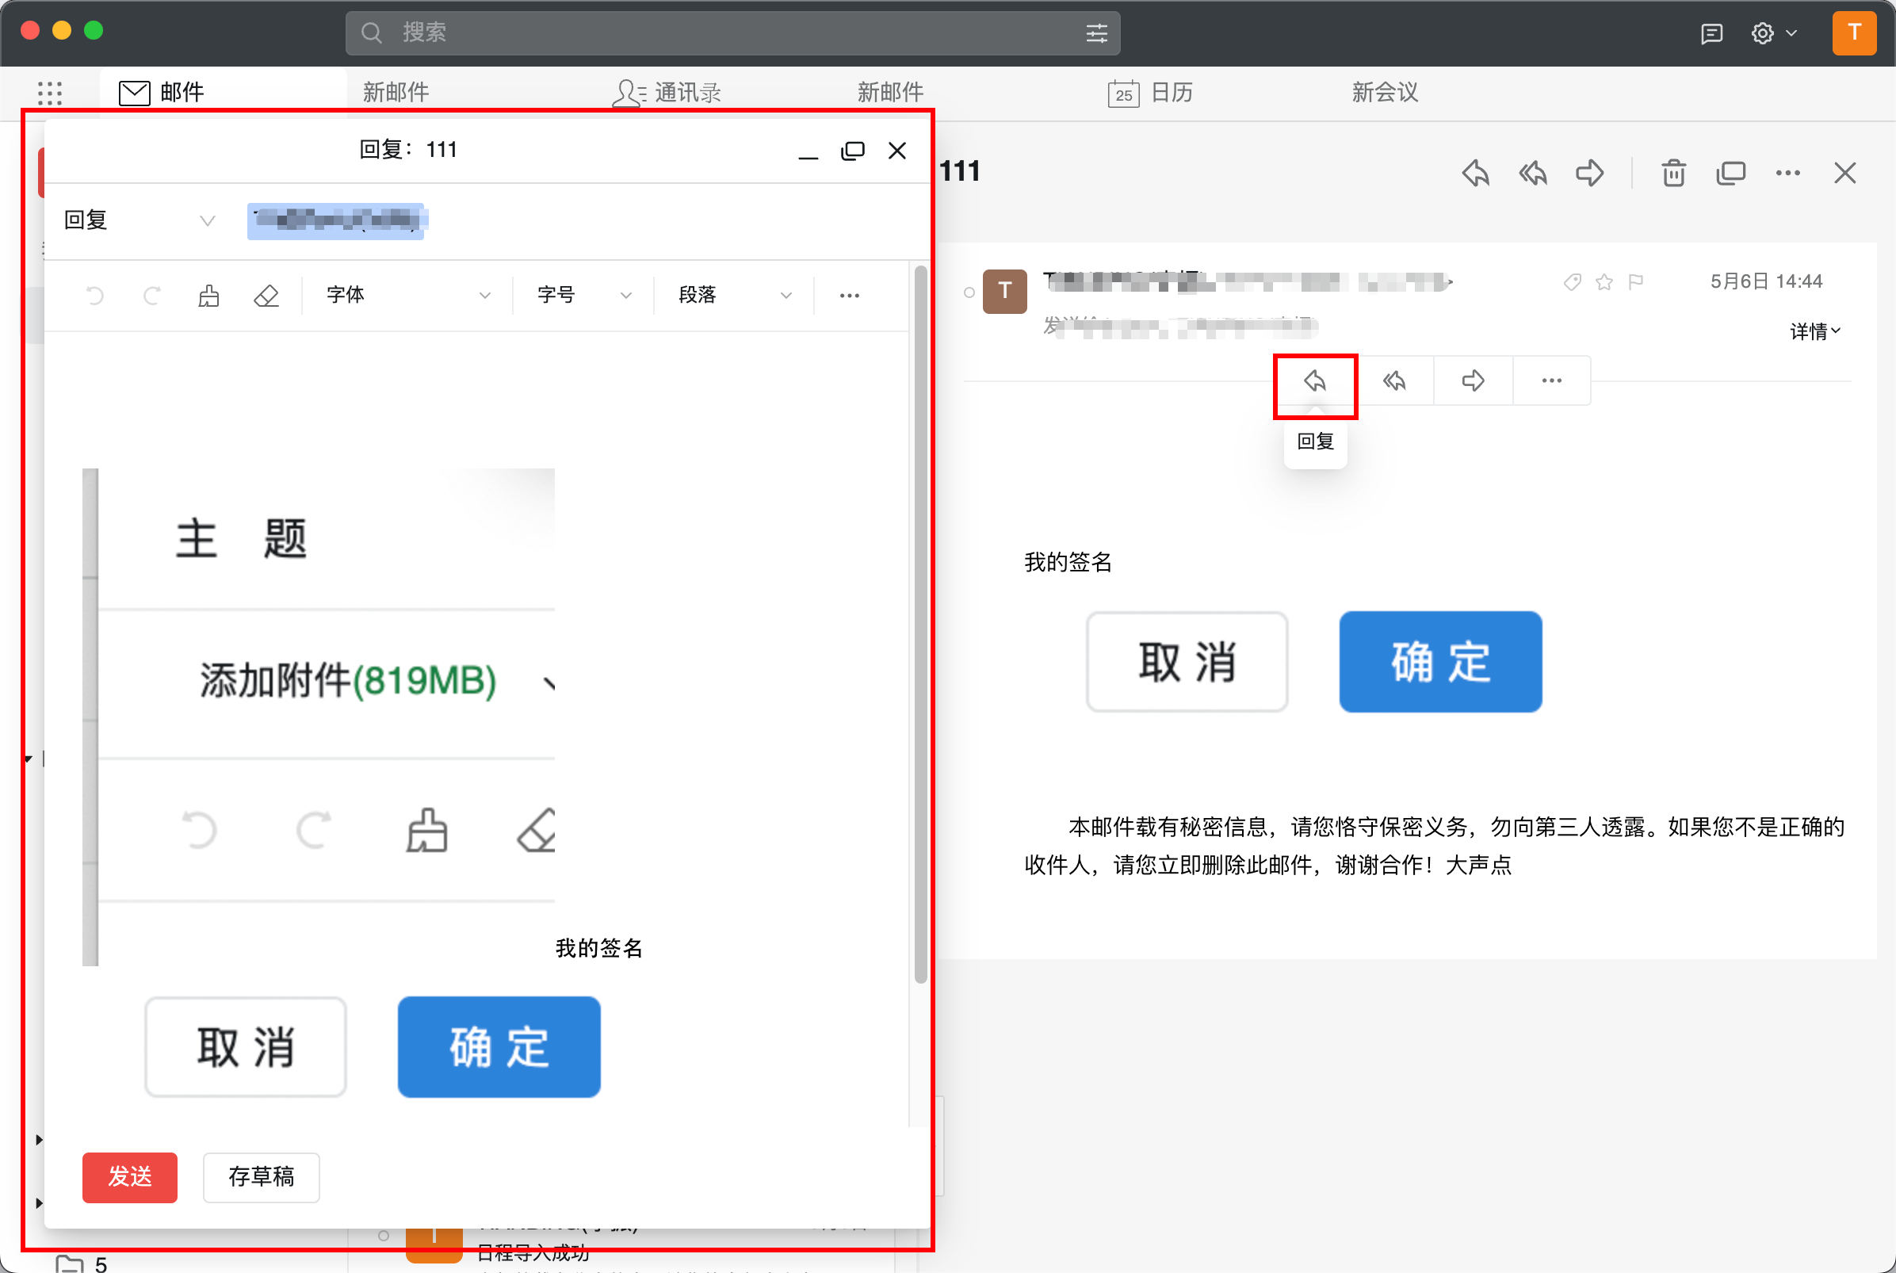The image size is (1896, 1273).
Task: Open the 字体 font dropdown
Action: point(406,295)
